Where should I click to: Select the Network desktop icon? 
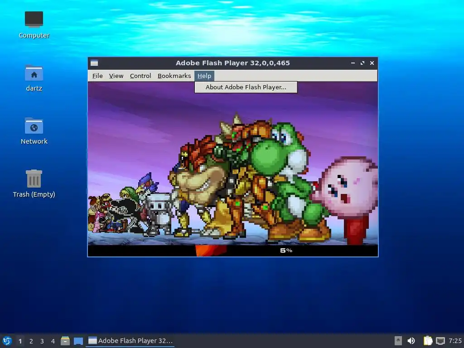[34, 131]
